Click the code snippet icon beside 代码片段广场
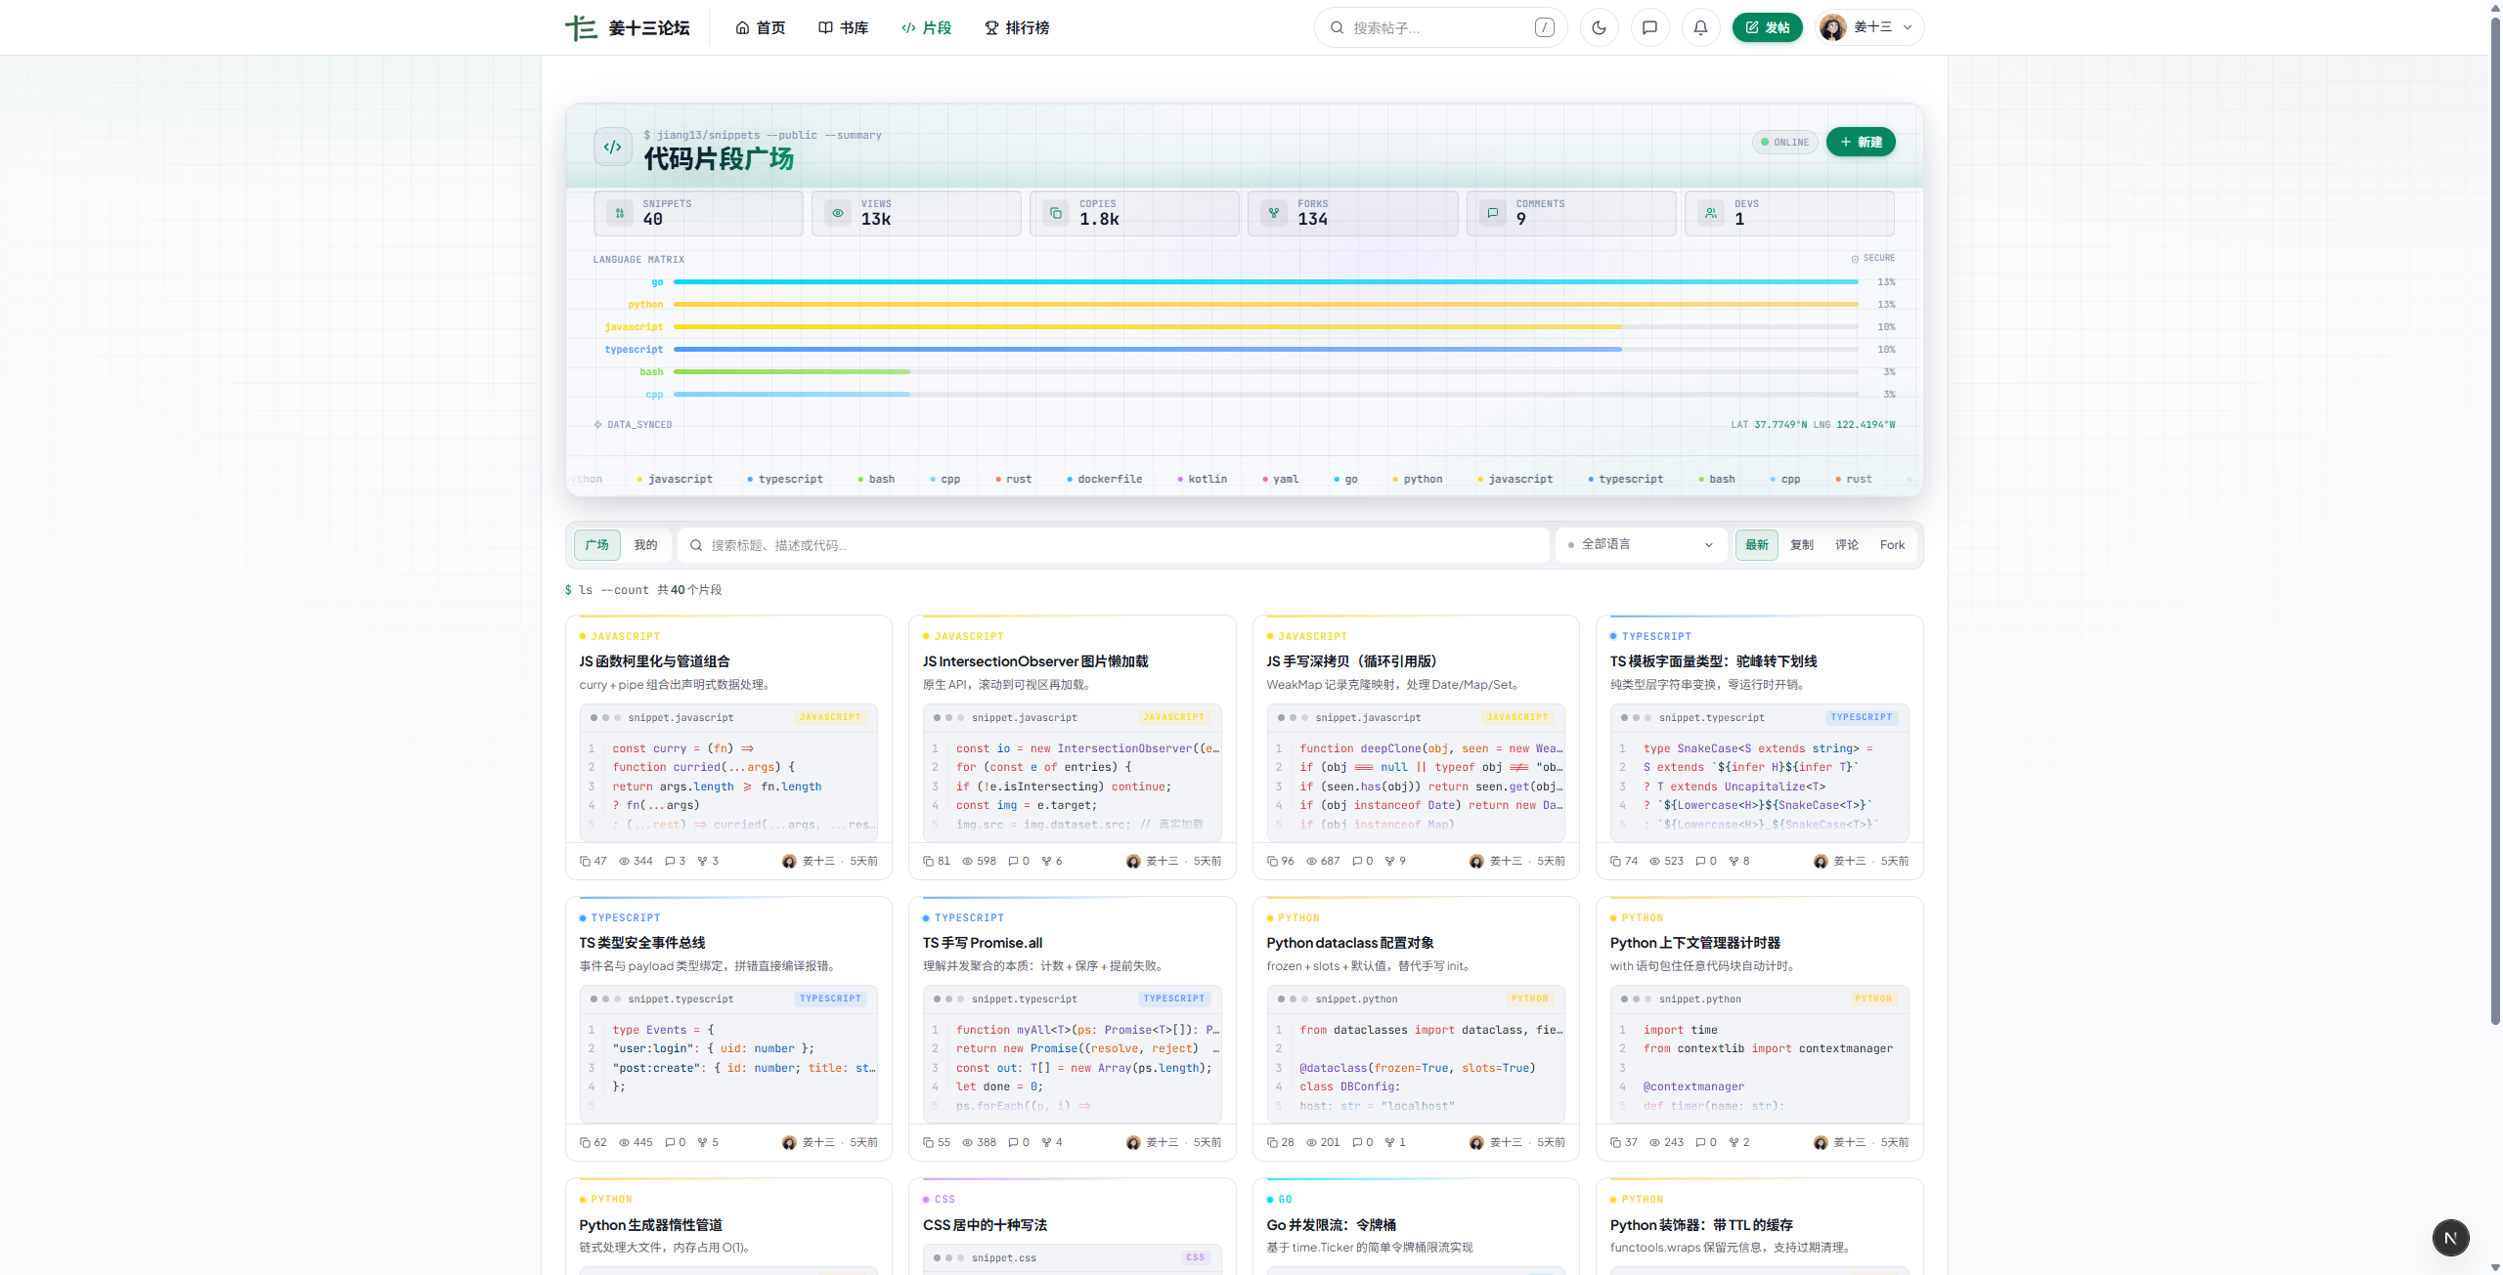 click(x=613, y=148)
